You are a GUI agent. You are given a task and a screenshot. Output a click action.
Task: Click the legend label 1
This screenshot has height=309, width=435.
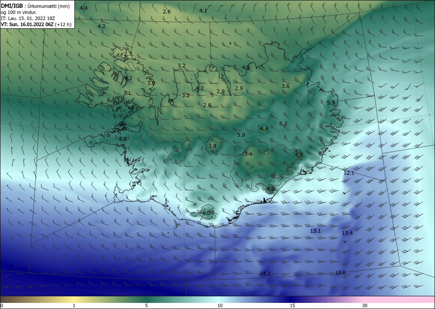click(x=74, y=306)
